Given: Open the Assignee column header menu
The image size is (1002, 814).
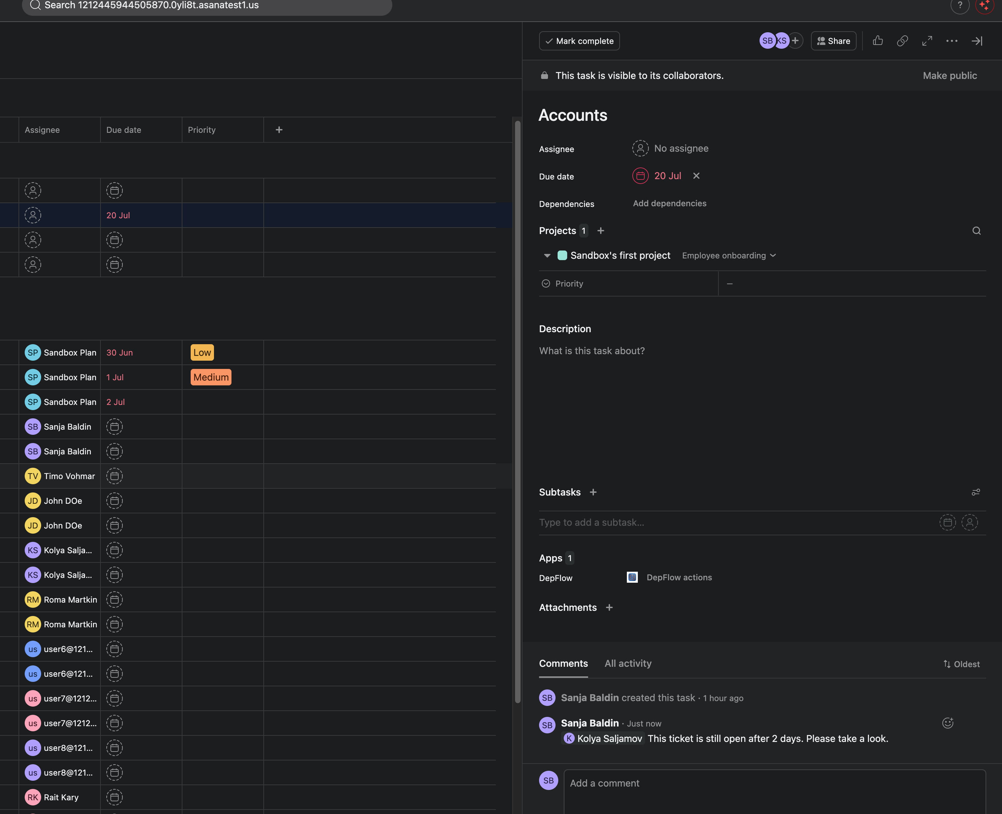Looking at the screenshot, I should (x=59, y=130).
